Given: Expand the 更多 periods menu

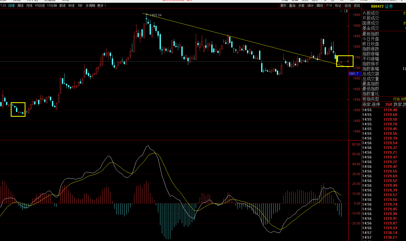Looking at the screenshot, I should pos(102,6).
